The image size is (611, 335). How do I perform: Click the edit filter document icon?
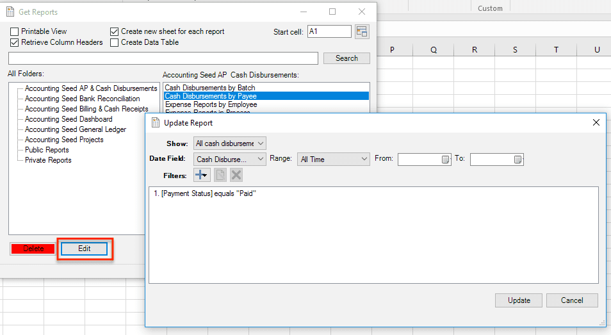pyautogui.click(x=220, y=175)
